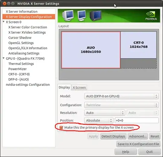The width and height of the screenshot is (163, 157).
Task: Click the Reset button
Action: point(155,136)
